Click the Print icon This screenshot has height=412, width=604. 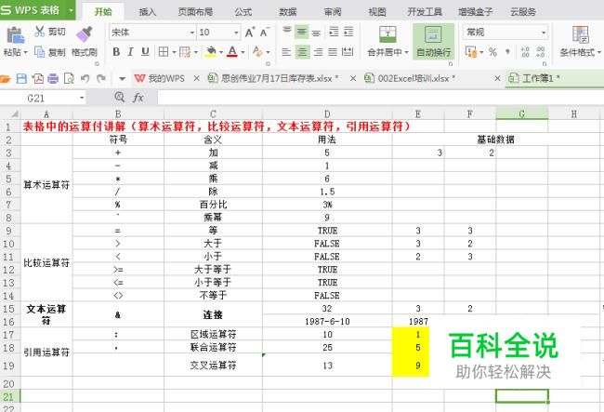(x=53, y=79)
